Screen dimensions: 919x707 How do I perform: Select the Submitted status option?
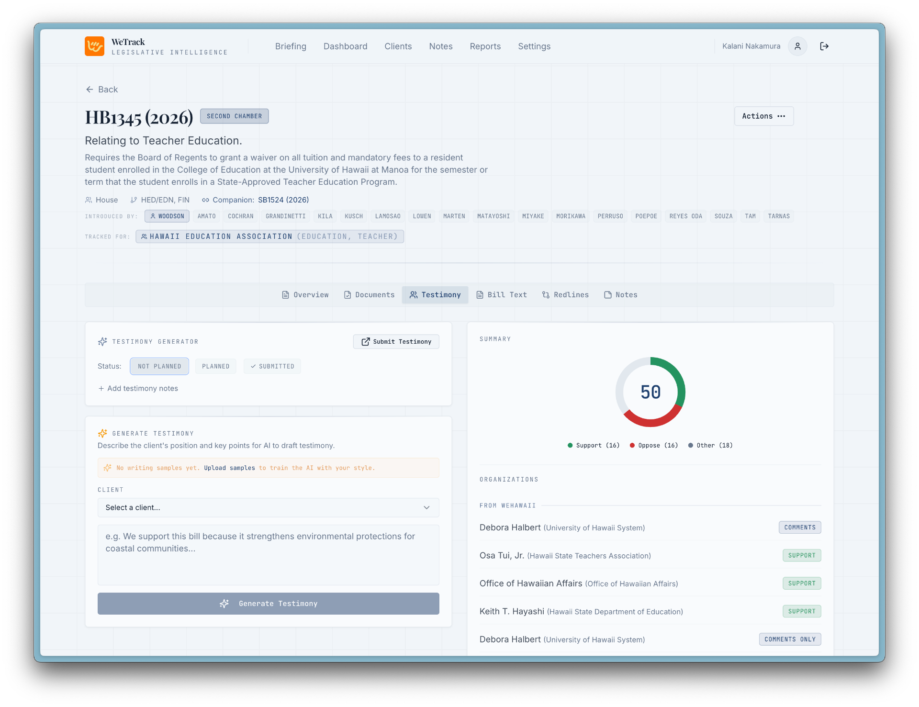click(x=272, y=366)
